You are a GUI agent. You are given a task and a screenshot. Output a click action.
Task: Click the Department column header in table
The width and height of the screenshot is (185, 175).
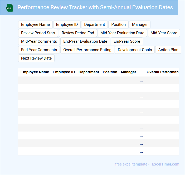[x=89, y=72]
